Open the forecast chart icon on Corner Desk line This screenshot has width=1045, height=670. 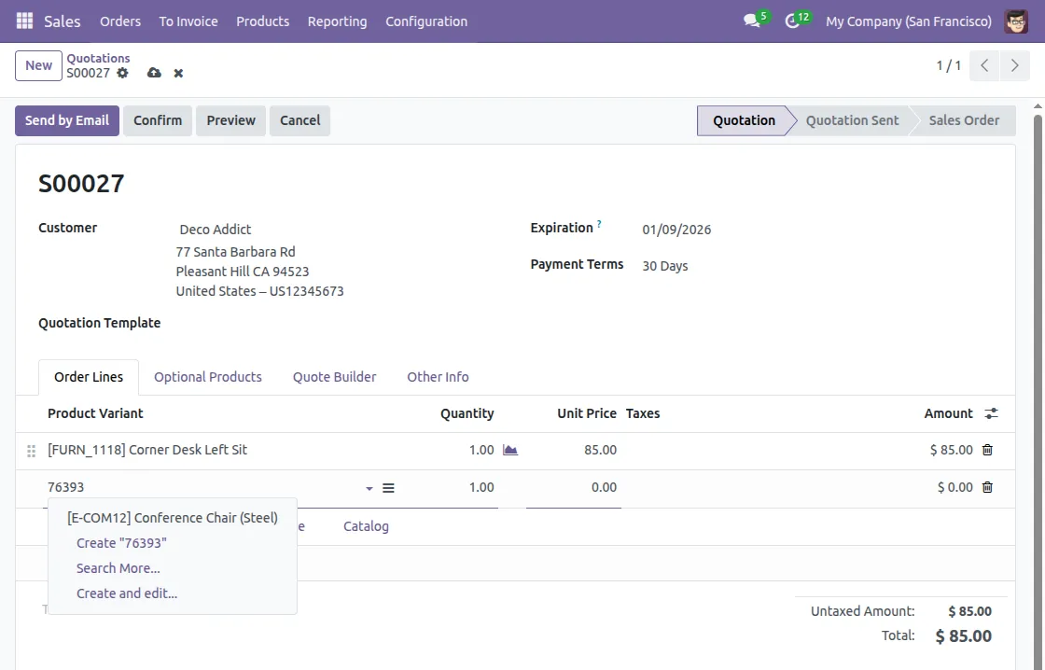coord(509,450)
